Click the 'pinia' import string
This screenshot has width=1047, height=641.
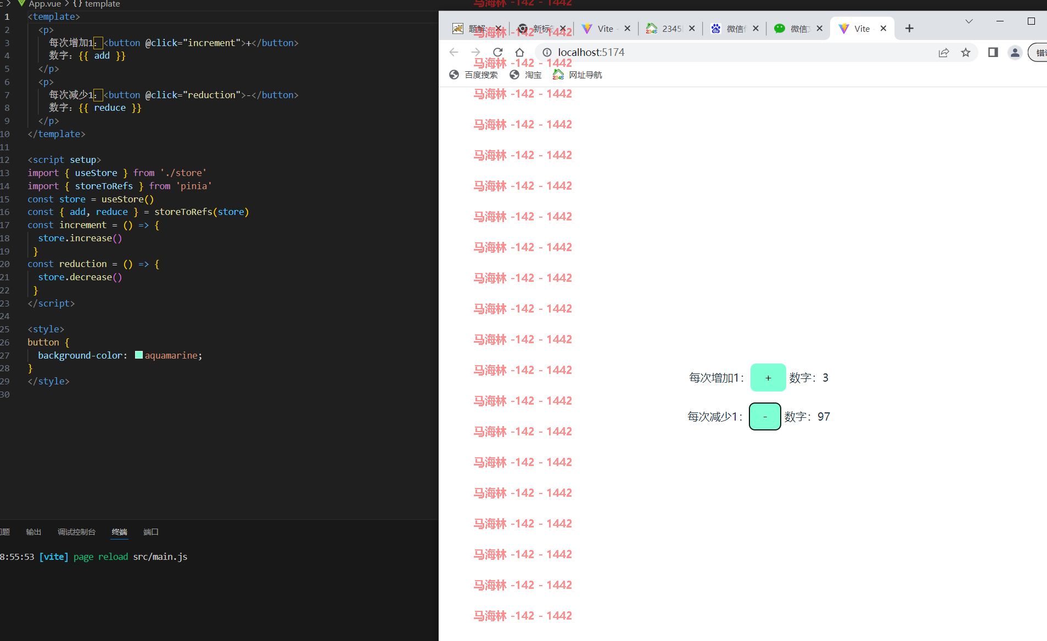(194, 186)
